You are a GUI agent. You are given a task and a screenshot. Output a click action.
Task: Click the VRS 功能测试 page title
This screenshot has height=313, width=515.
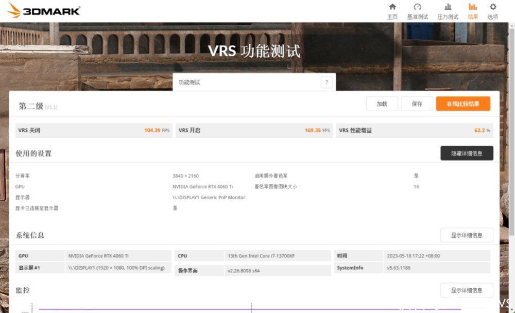tap(254, 51)
